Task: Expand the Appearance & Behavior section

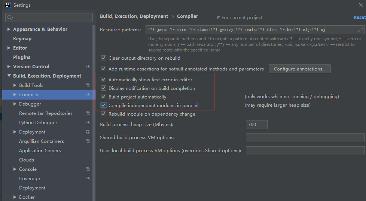Action: 9,29
